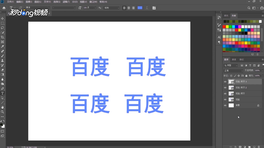The width and height of the screenshot is (264, 148).
Task: Select the Rectangular Marquee tool
Action: point(2,23)
